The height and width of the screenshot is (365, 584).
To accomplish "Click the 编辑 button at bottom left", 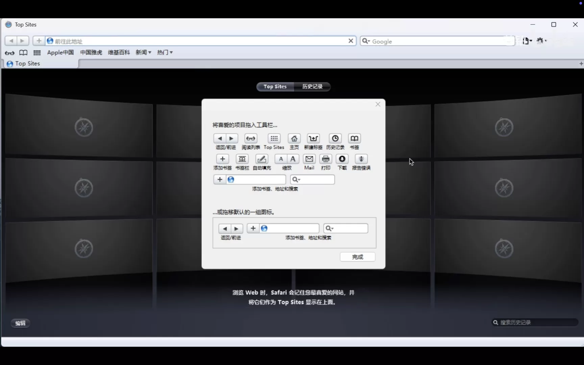I will pos(20,323).
